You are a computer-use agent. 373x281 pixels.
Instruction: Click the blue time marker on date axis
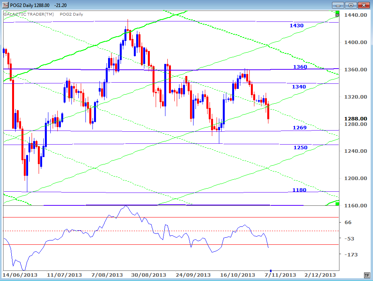click(x=271, y=271)
